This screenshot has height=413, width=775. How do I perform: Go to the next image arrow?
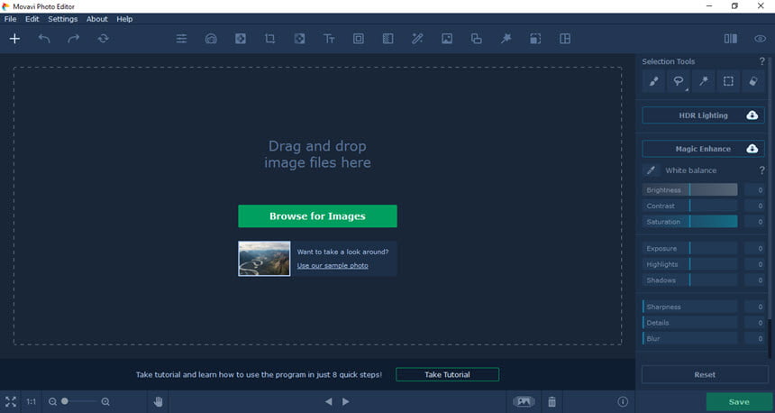click(346, 401)
